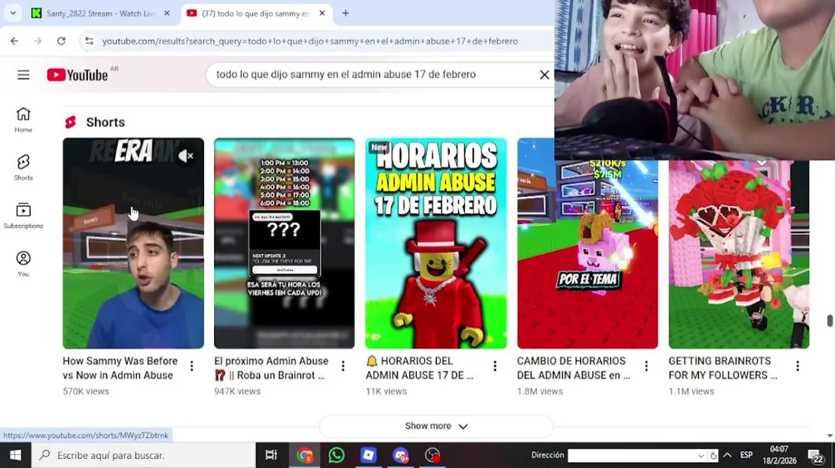This screenshot has width=835, height=468.
Task: Open Shorts in the YouTube sidebar
Action: tap(23, 168)
